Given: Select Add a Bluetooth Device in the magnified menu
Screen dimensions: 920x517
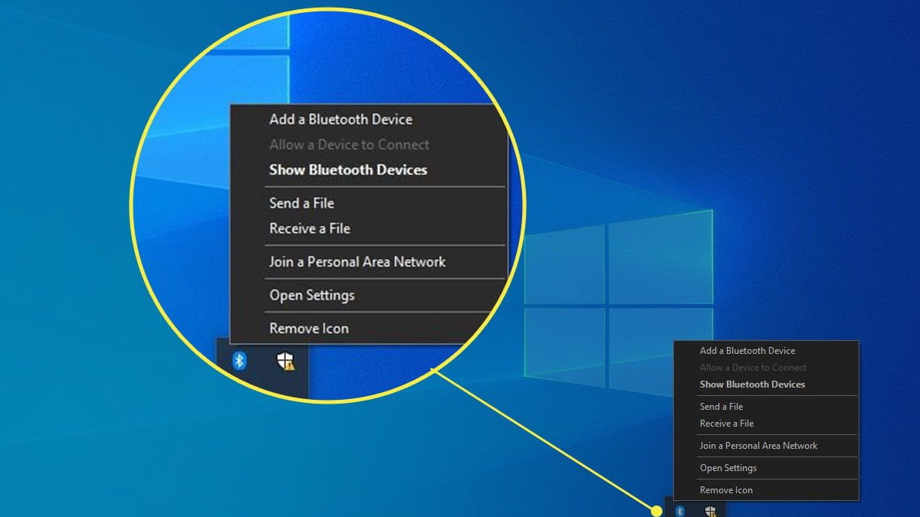Looking at the screenshot, I should pyautogui.click(x=340, y=119).
